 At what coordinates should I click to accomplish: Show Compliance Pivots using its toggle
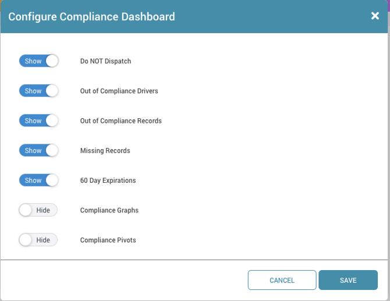38,240
